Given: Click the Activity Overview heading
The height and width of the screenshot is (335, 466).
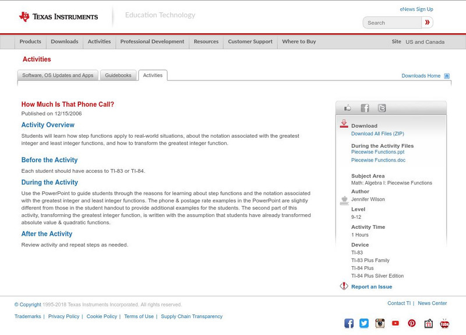Looking at the screenshot, I should pos(48,125).
